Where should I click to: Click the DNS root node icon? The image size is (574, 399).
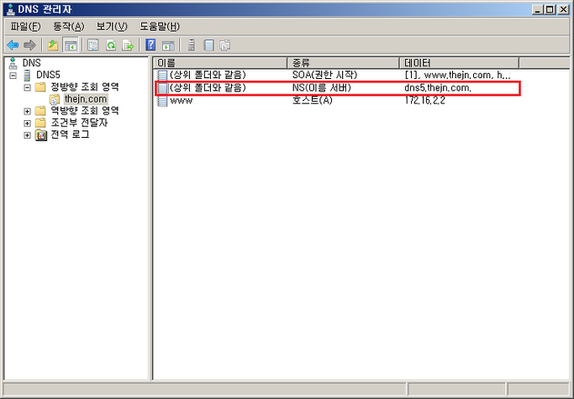coord(13,63)
